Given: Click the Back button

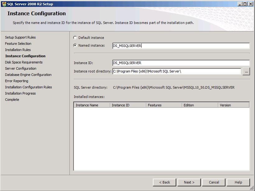Looking at the screenshot, I should tap(164, 182).
